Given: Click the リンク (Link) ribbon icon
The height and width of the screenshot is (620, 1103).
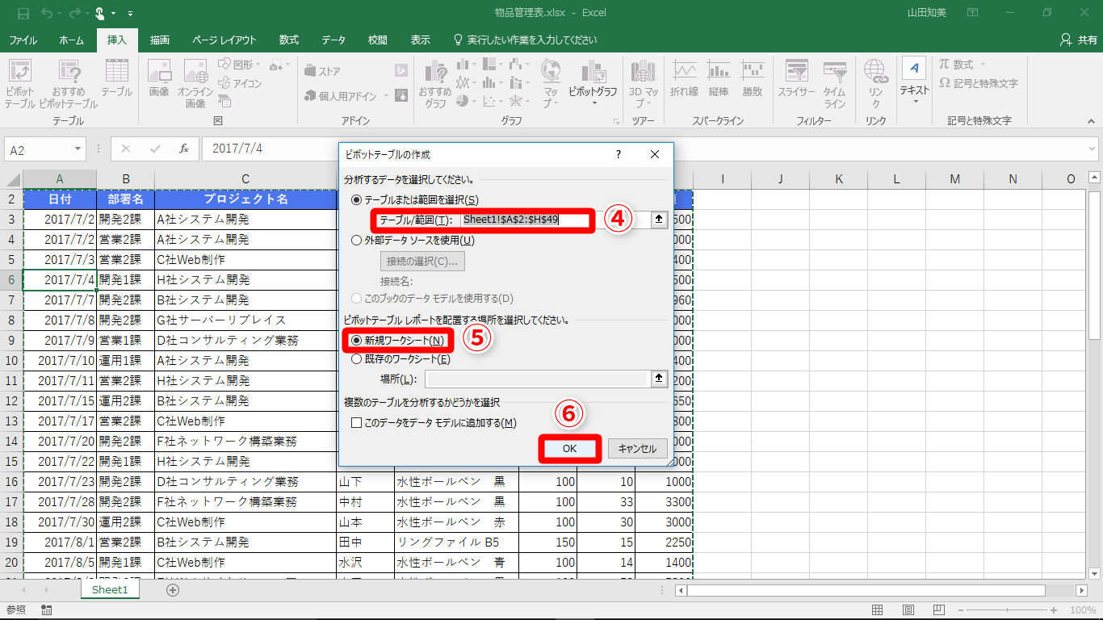Looking at the screenshot, I should click(x=875, y=83).
